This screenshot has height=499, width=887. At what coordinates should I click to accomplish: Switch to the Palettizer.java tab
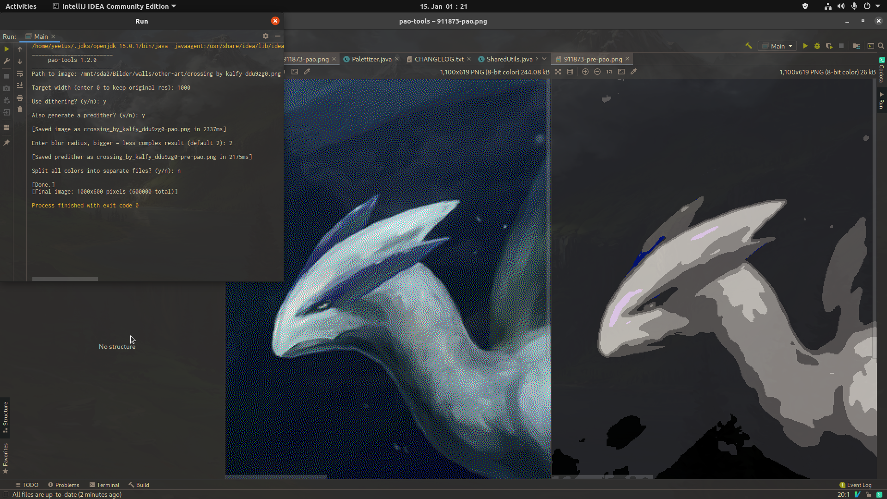(371, 59)
